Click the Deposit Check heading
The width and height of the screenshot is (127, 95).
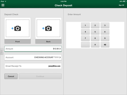pyautogui.click(x=11, y=15)
